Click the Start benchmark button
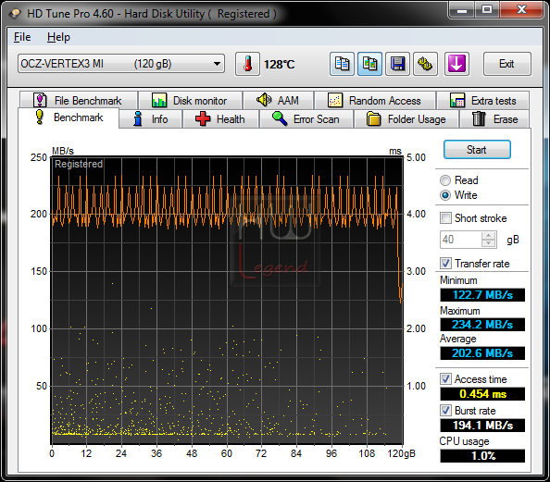Screen dimensions: 550x482 click(x=477, y=150)
